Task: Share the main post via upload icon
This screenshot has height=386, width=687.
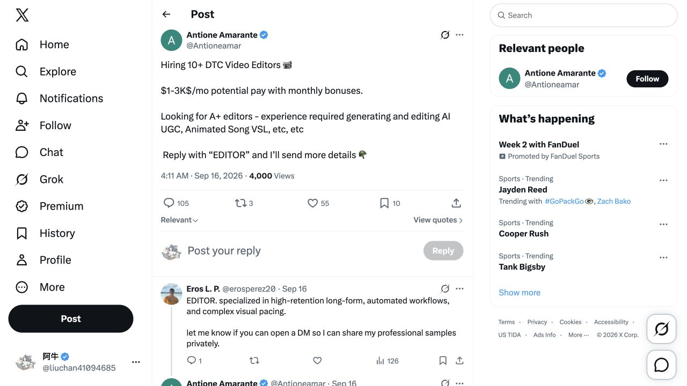Action: [456, 203]
